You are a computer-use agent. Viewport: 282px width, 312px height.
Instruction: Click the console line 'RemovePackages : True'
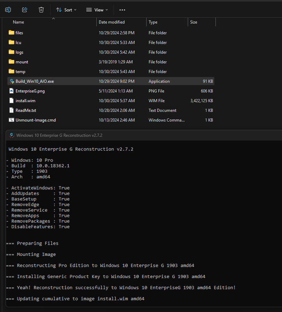coord(38,221)
